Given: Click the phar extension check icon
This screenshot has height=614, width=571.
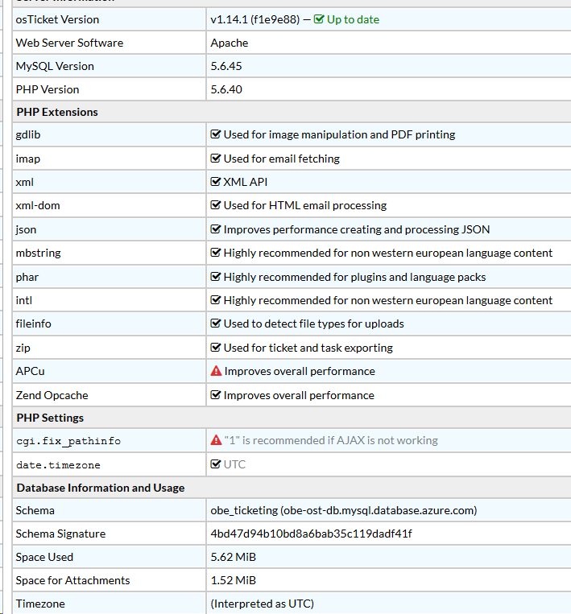Looking at the screenshot, I should [x=216, y=277].
